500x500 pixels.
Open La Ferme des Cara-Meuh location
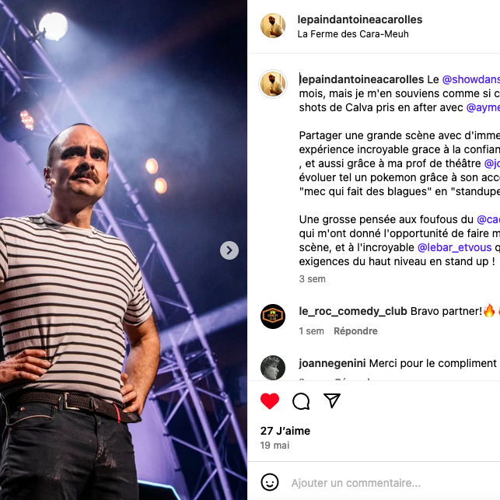[353, 33]
